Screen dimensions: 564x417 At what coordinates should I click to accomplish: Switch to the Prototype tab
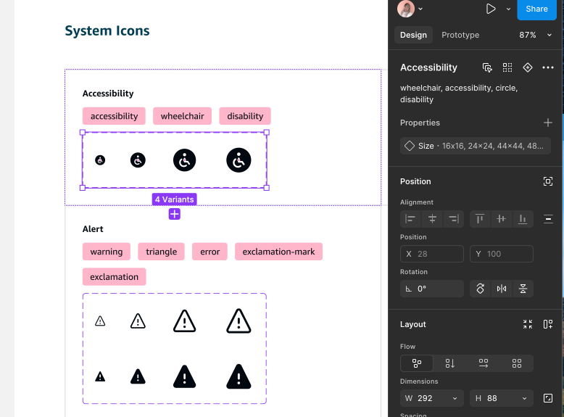pyautogui.click(x=460, y=35)
